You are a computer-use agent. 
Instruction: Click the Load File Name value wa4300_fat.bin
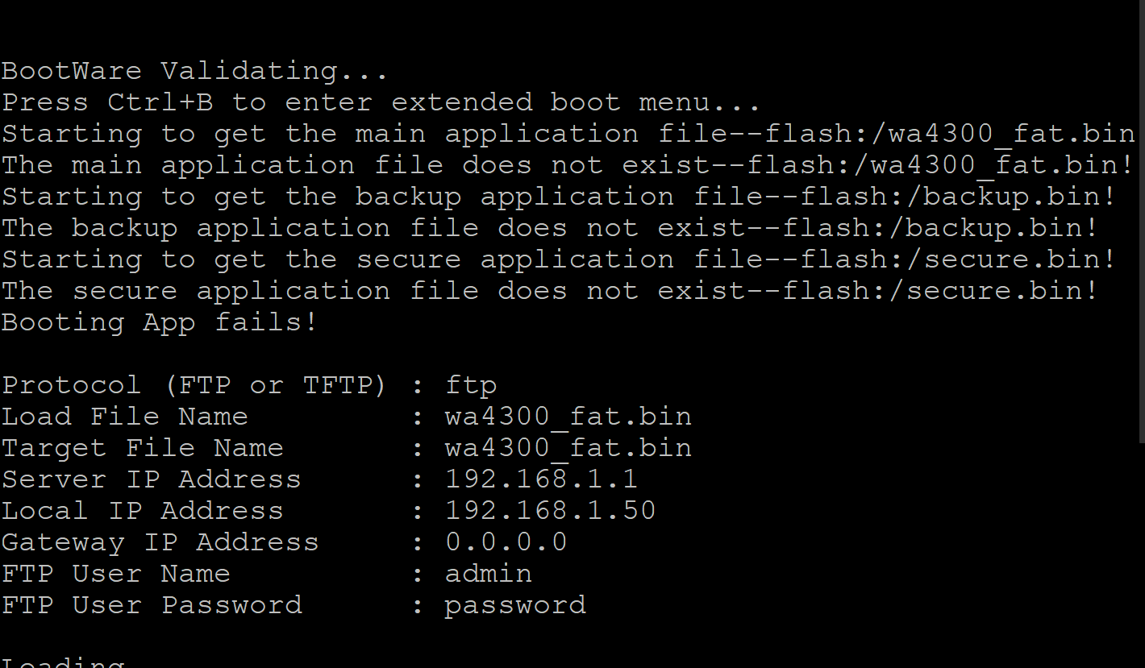568,417
